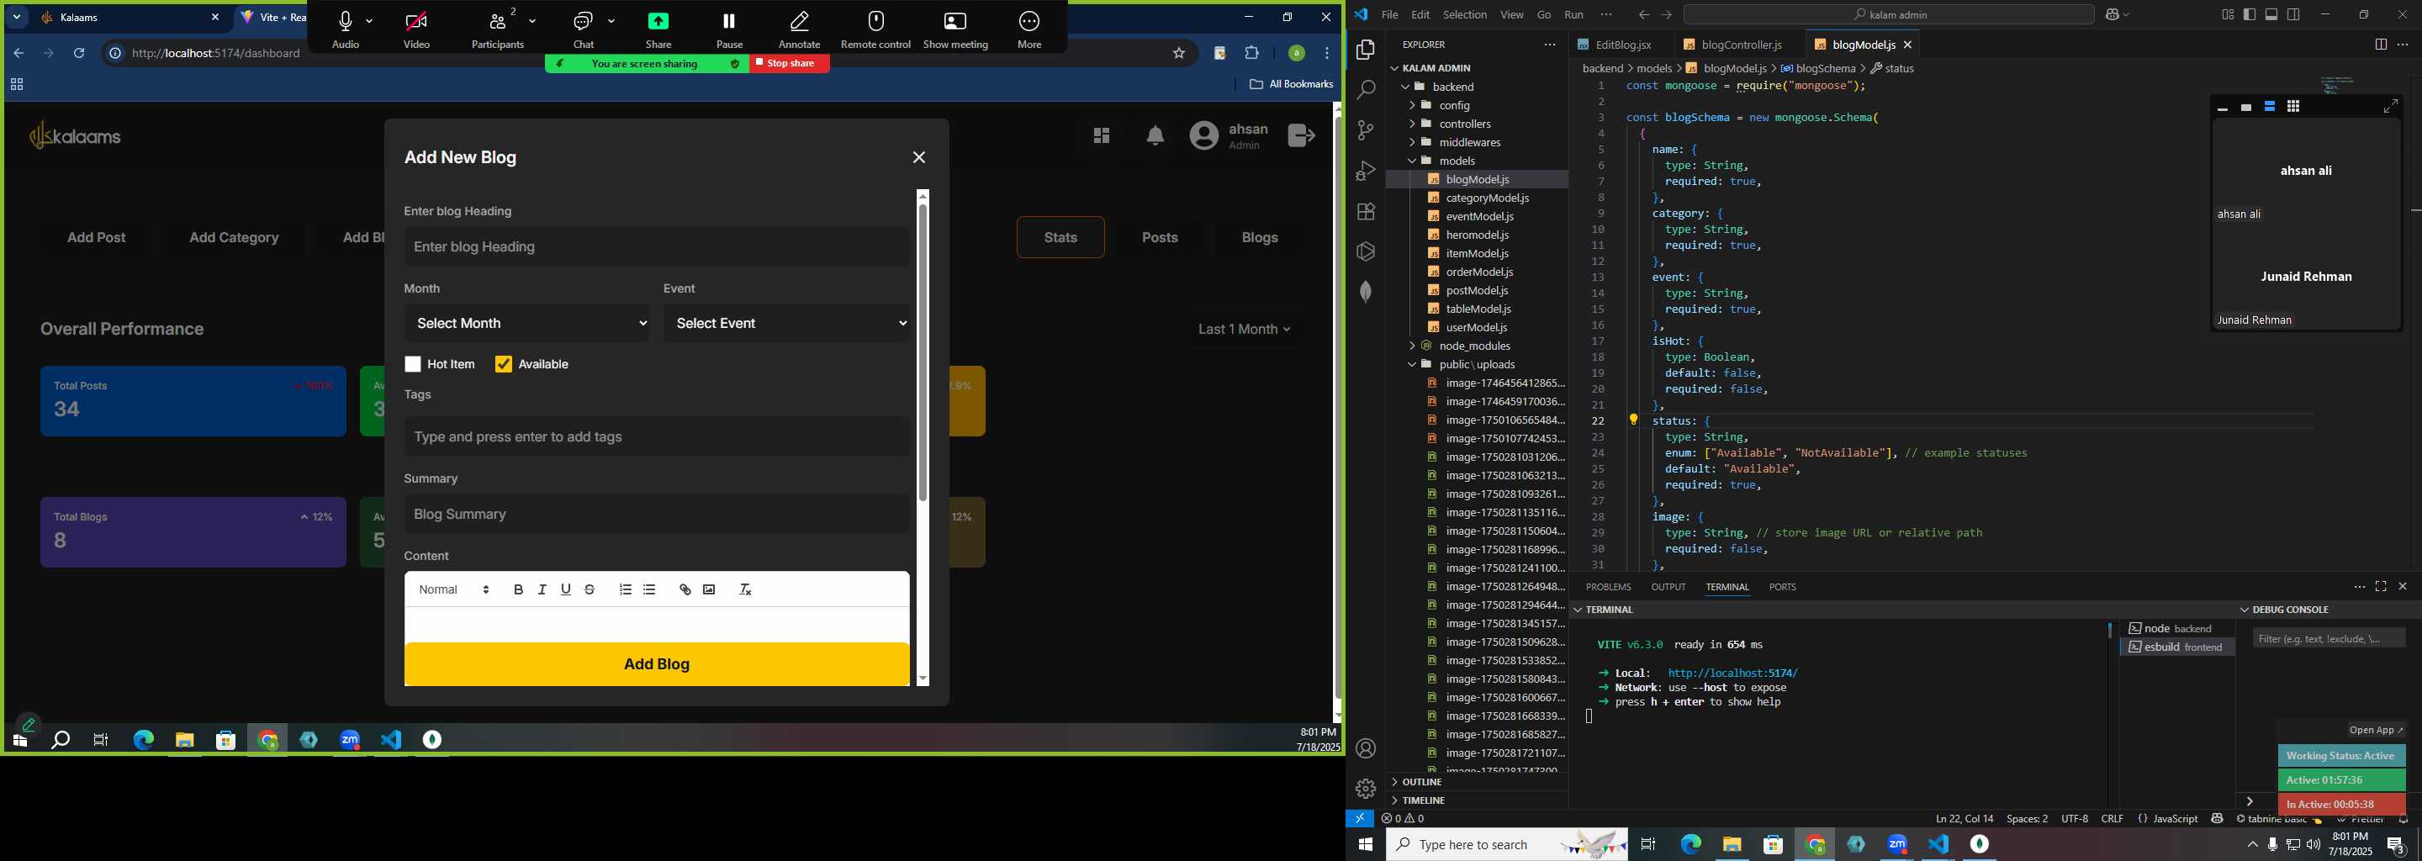Image resolution: width=2422 pixels, height=861 pixels.
Task: Open VS Code Search view
Action: [1366, 90]
